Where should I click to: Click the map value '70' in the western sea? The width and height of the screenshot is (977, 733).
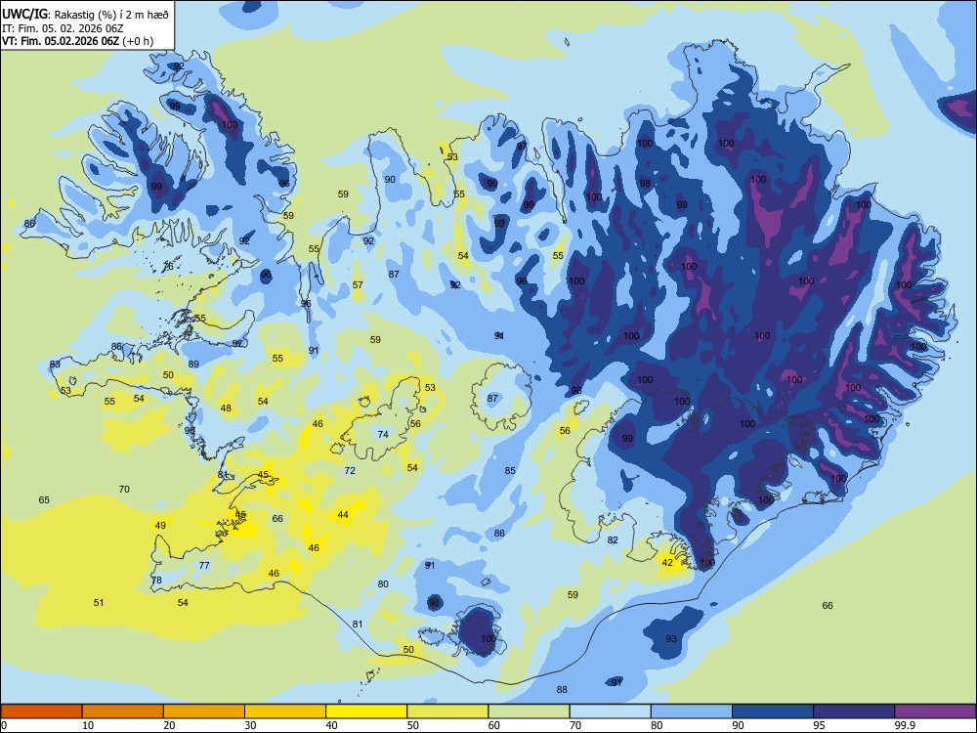(x=124, y=490)
